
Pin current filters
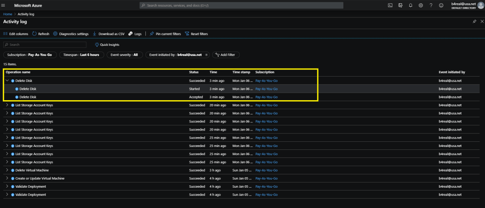click(x=165, y=34)
